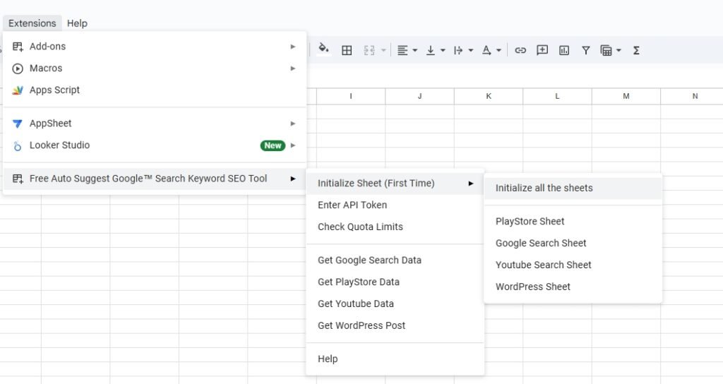
Task: Select Initialize Sheet (First Time)
Action: pyautogui.click(x=395, y=184)
